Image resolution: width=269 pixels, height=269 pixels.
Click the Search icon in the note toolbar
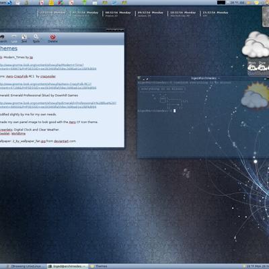pyautogui.click(x=3, y=38)
